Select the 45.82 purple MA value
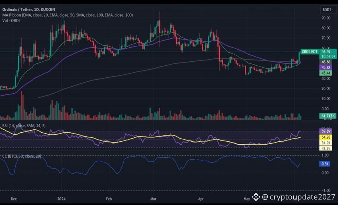Image resolution: width=338 pixels, height=205 pixels. click(326, 68)
